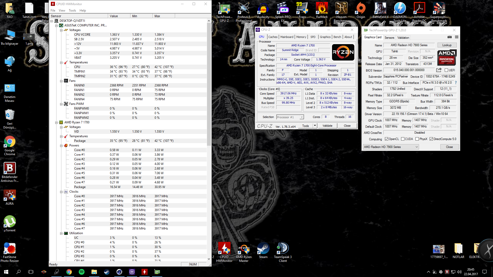Image resolution: width=493 pixels, height=277 pixels.
Task: Switch to GPU-Z Sensors tab
Action: pyautogui.click(x=389, y=38)
